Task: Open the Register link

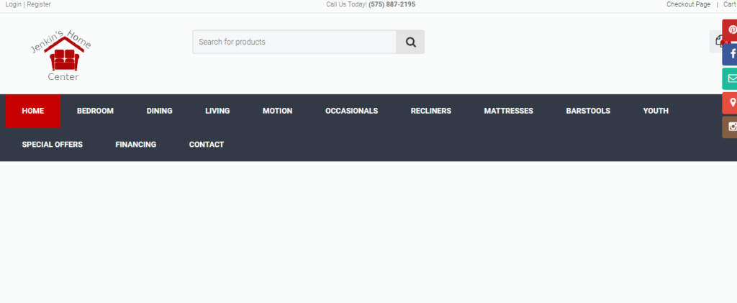Action: 39,4
